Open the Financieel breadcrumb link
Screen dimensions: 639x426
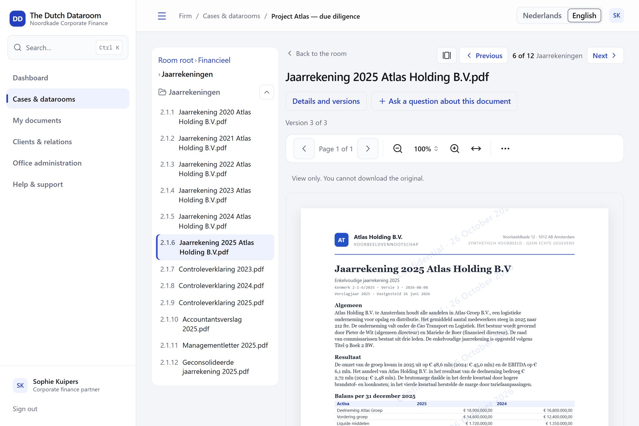214,60
